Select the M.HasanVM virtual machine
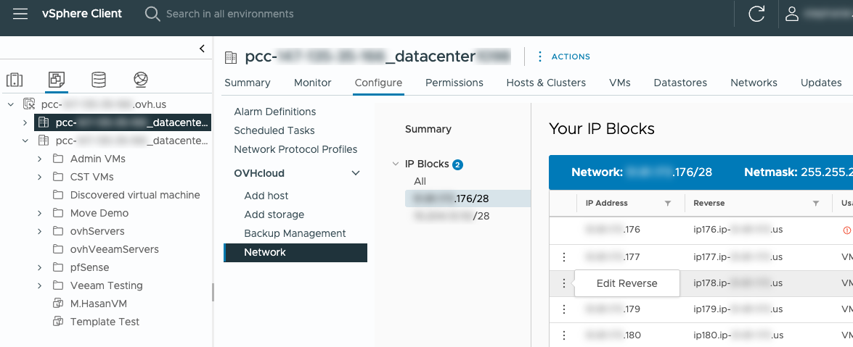This screenshot has height=347, width=853. pyautogui.click(x=99, y=304)
